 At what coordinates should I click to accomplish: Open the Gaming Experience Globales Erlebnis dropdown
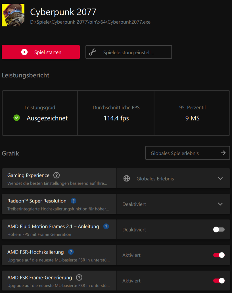(173, 179)
